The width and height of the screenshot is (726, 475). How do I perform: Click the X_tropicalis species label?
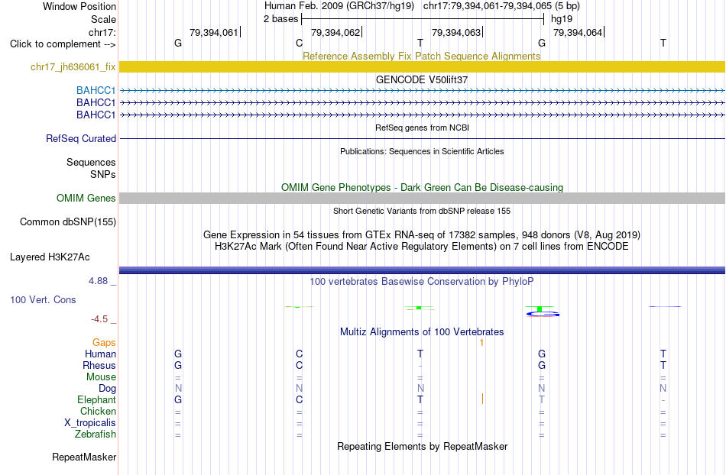pos(90,423)
